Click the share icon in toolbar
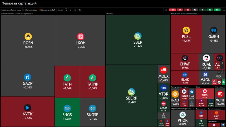Viewport: 226px width, 127px height. (x=79, y=10)
